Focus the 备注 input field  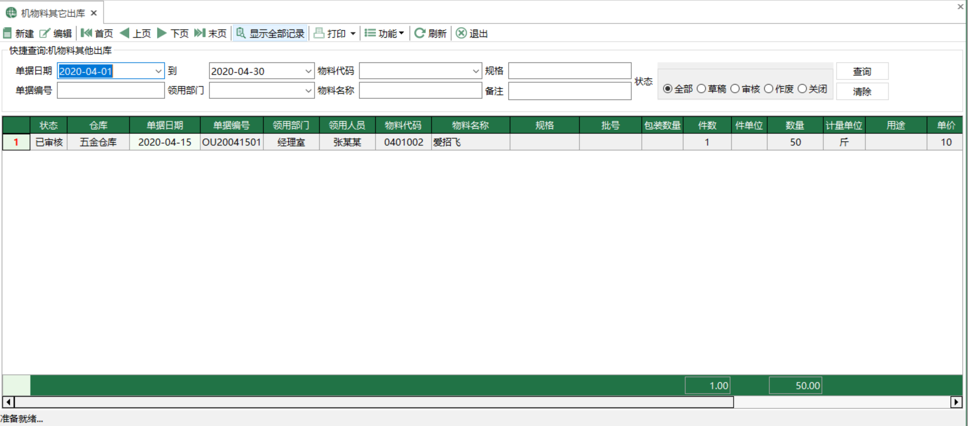pos(570,91)
